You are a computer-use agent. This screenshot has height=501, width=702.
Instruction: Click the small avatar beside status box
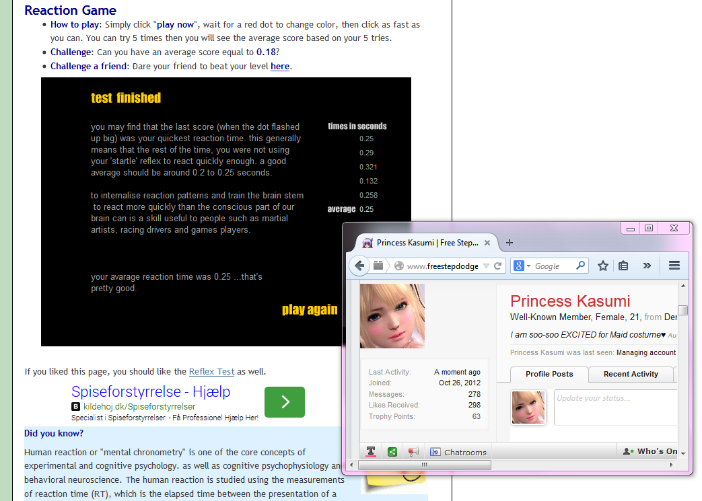click(x=528, y=407)
